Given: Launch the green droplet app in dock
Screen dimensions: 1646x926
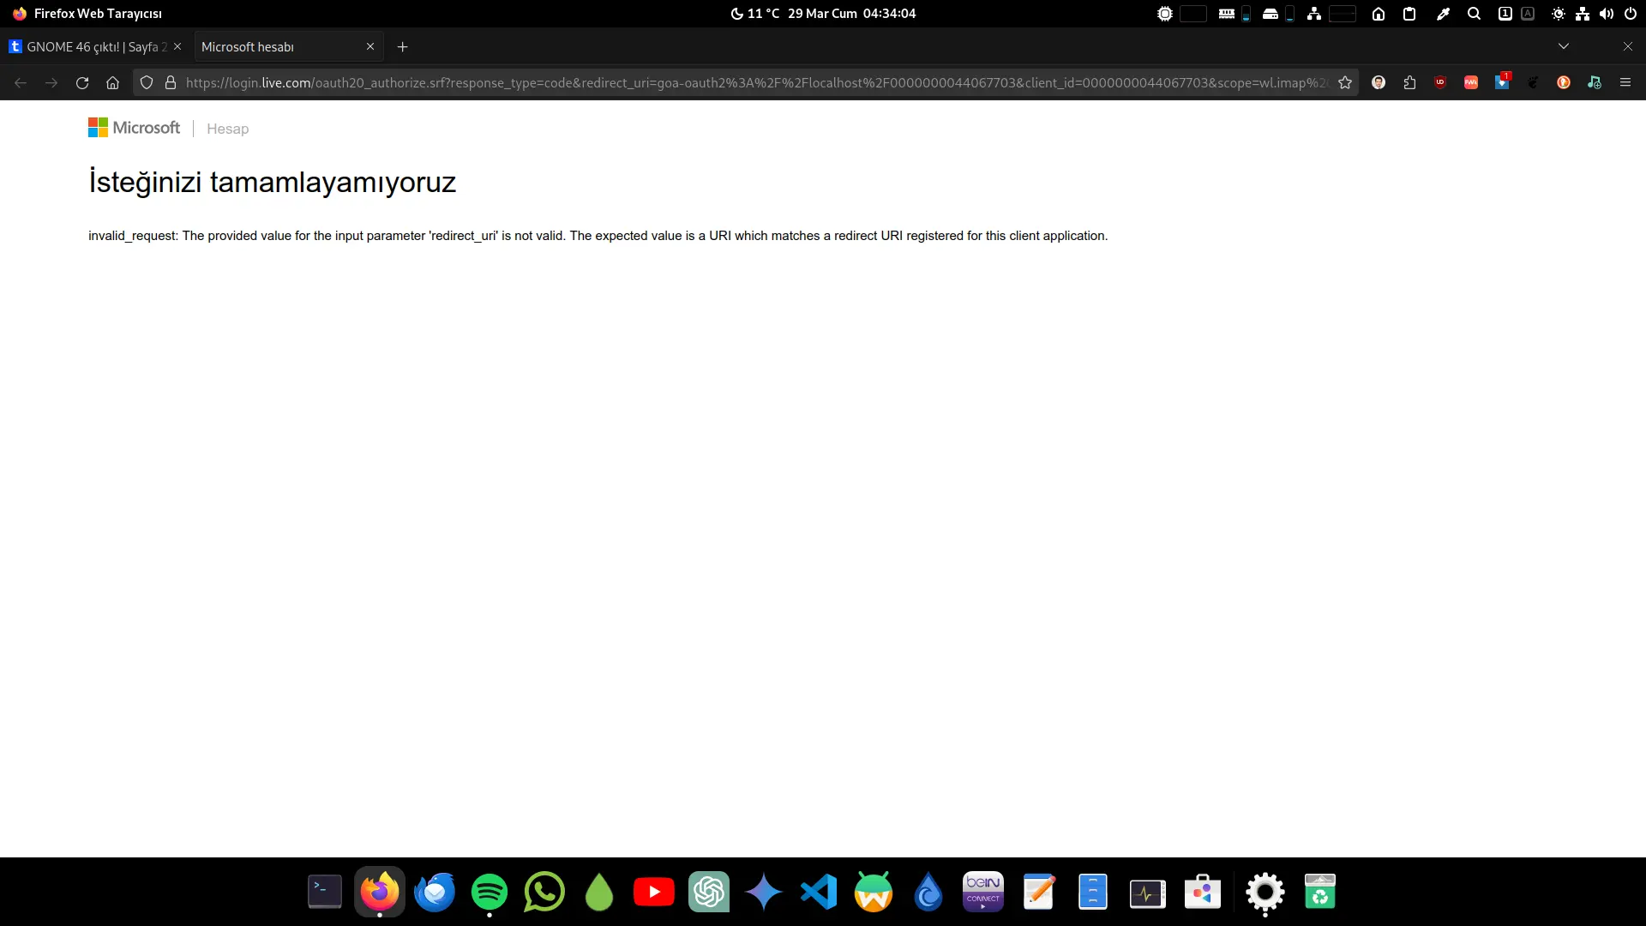Looking at the screenshot, I should [599, 893].
